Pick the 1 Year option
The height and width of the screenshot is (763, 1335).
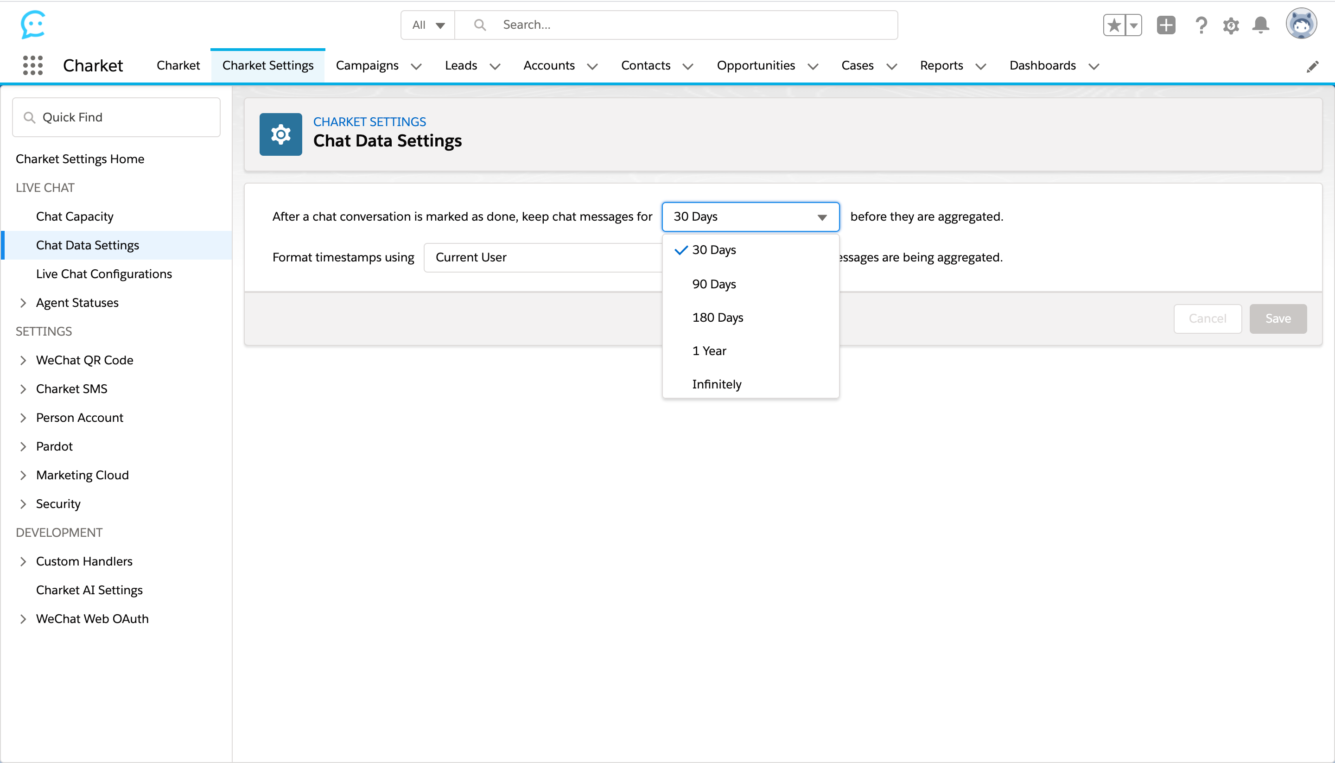(x=709, y=350)
